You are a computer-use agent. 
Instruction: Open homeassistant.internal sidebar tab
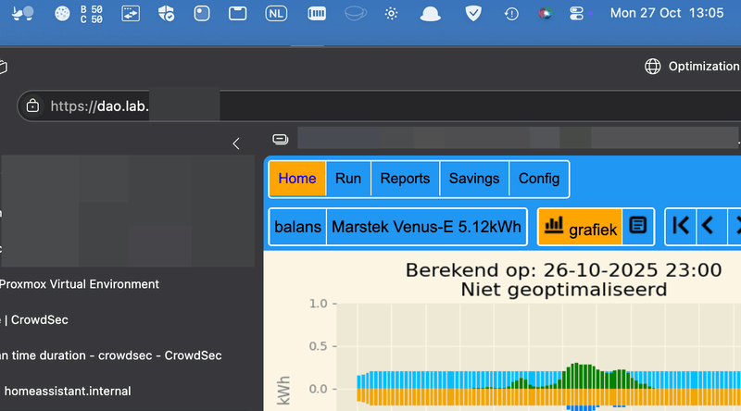click(x=67, y=392)
